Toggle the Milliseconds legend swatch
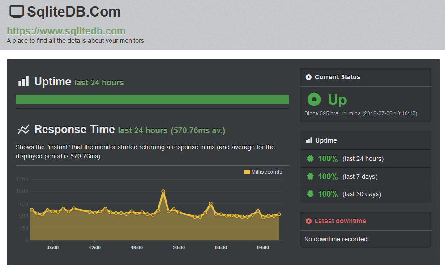This screenshot has height=269, width=445. pyautogui.click(x=247, y=172)
